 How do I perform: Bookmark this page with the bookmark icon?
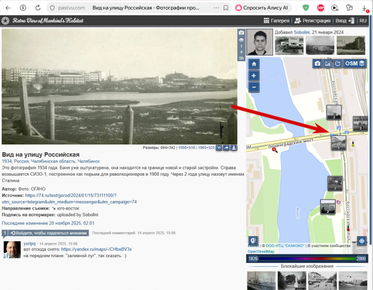coord(226,8)
